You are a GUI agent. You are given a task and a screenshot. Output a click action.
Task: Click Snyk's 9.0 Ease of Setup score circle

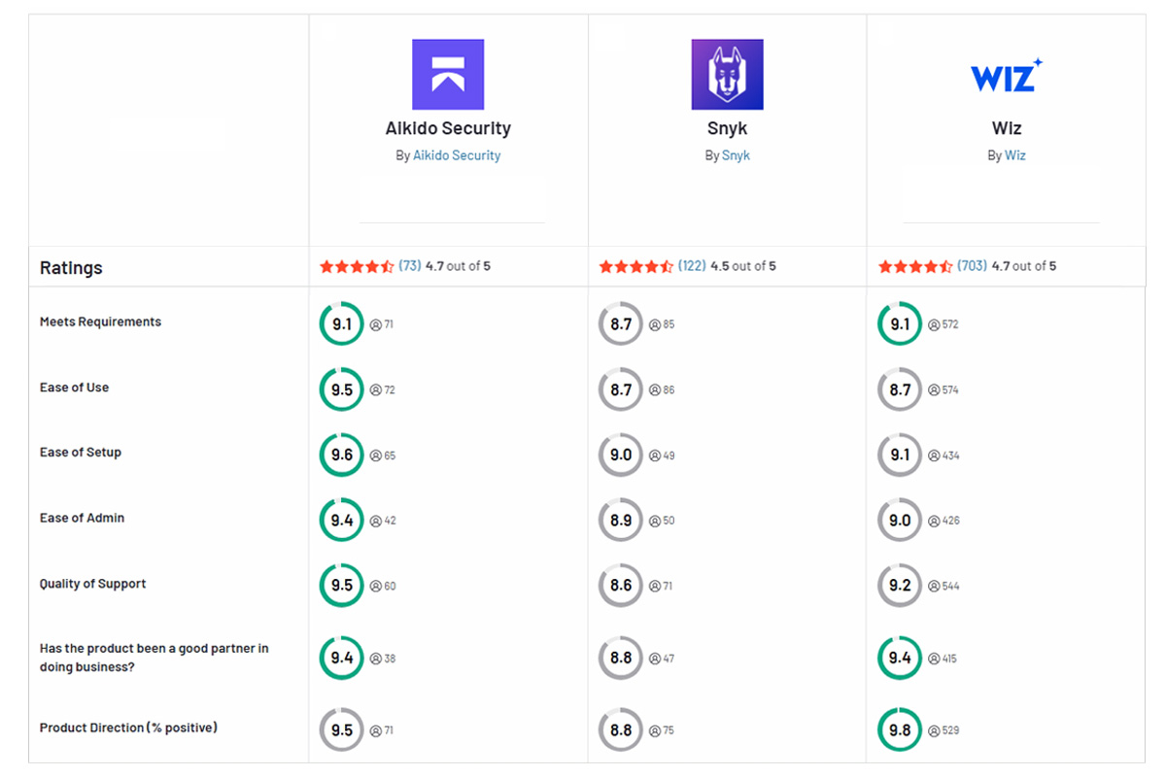621,455
